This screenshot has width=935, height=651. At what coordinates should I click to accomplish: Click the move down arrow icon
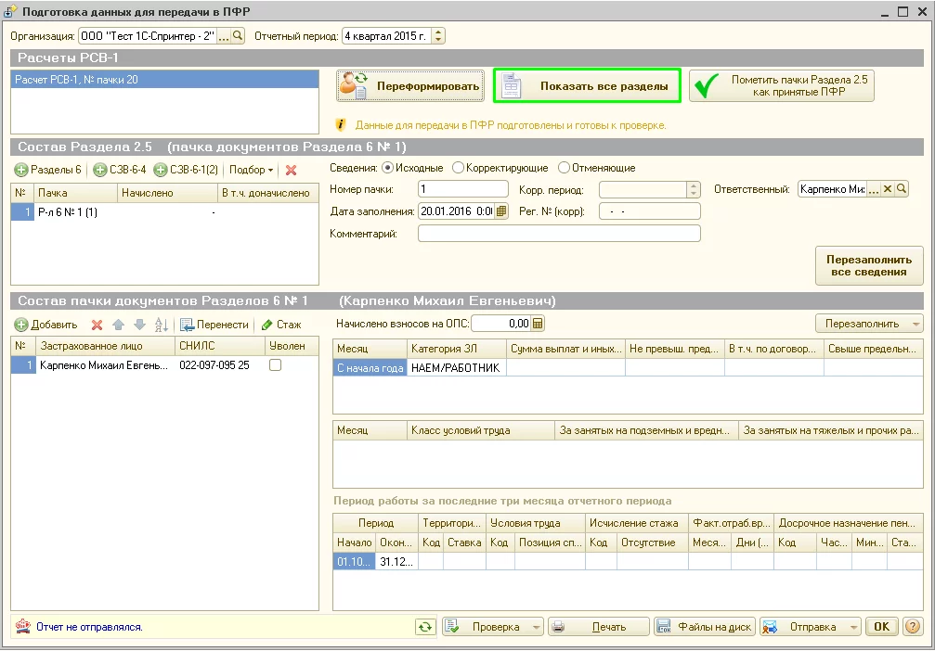pyautogui.click(x=139, y=325)
